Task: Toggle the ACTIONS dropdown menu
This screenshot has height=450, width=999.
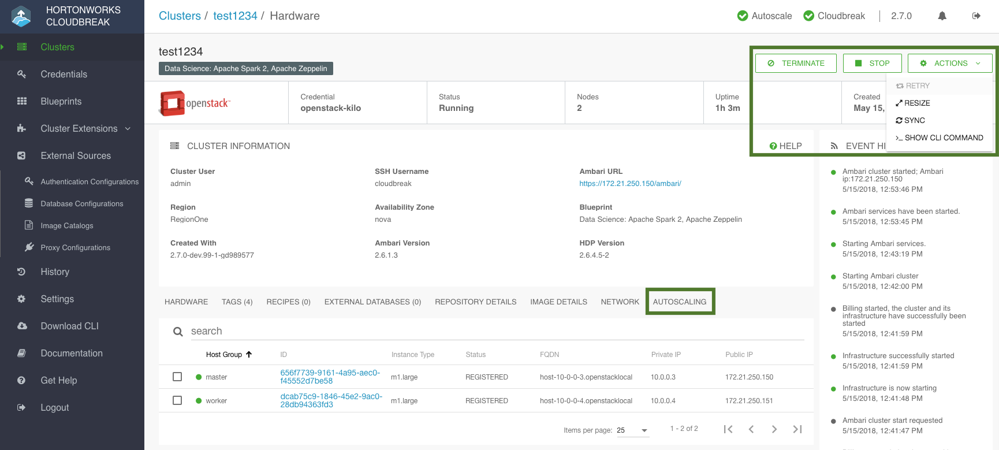Action: click(949, 63)
